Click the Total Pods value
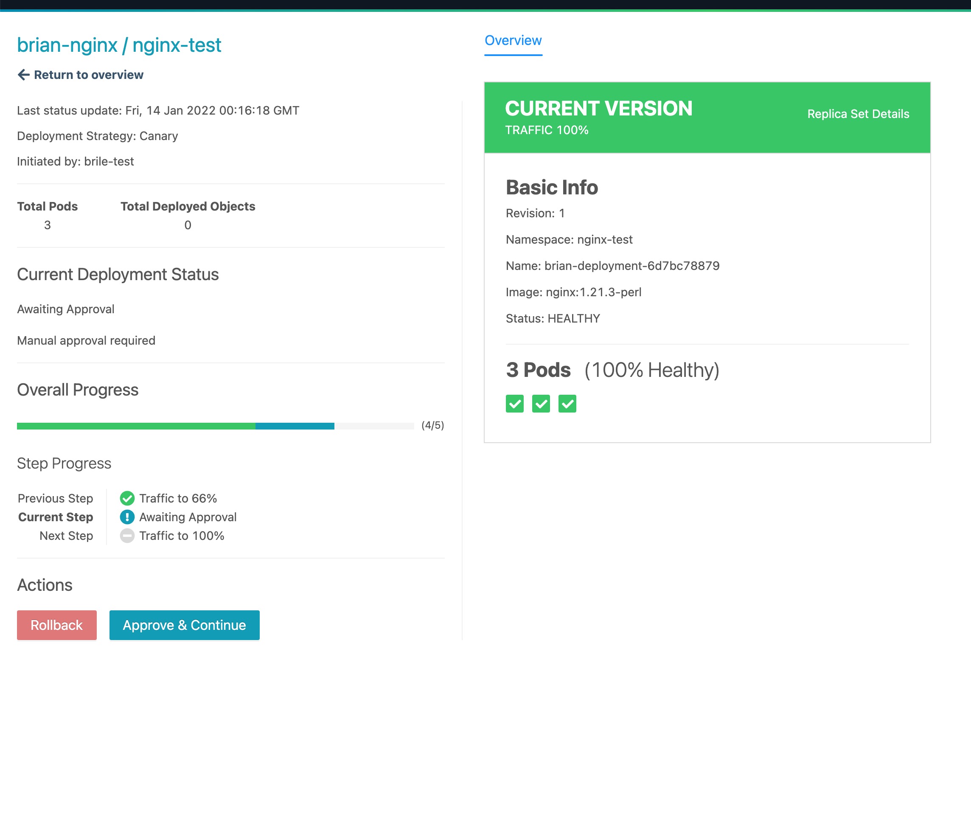Viewport: 971px width, 820px height. (x=48, y=225)
